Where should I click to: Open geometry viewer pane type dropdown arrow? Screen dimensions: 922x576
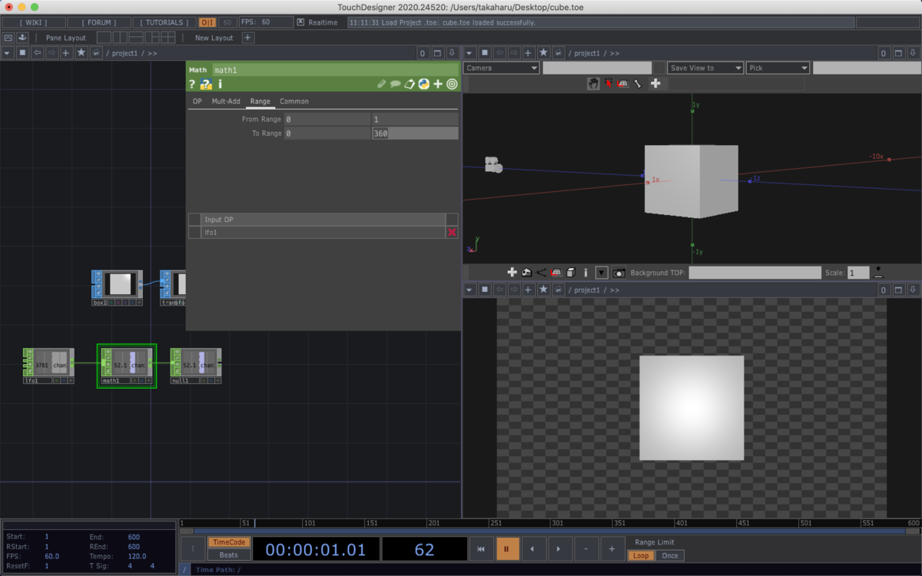point(469,53)
